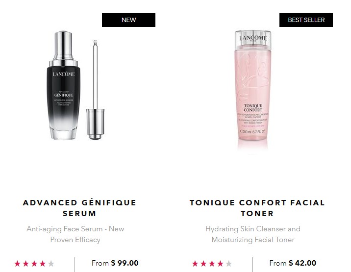This screenshot has height=272, width=351.
Task: Click the grey fifth star of the toner rating
Action: click(x=228, y=264)
